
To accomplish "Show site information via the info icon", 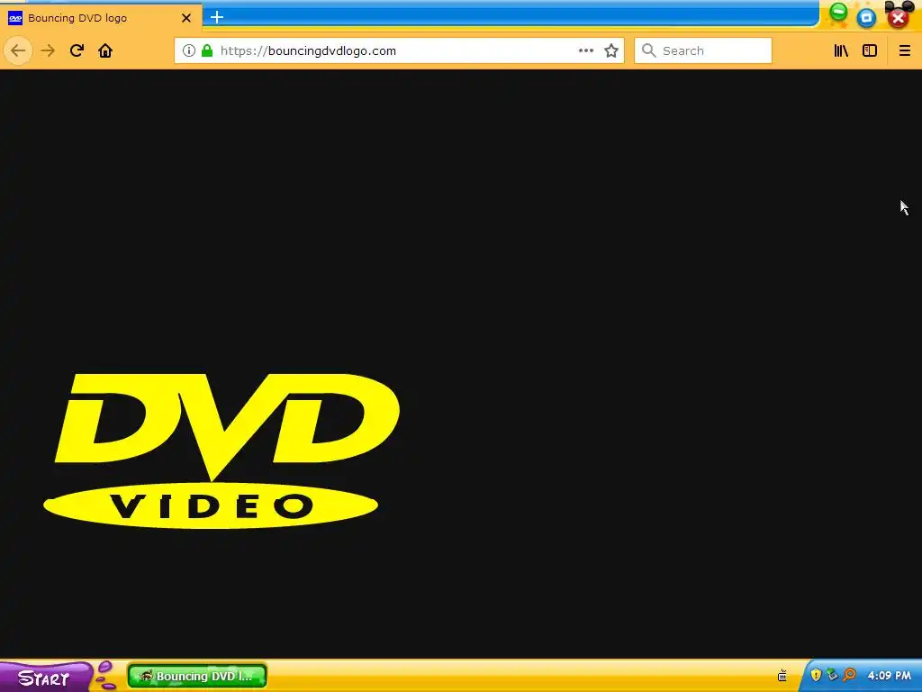I will click(189, 50).
